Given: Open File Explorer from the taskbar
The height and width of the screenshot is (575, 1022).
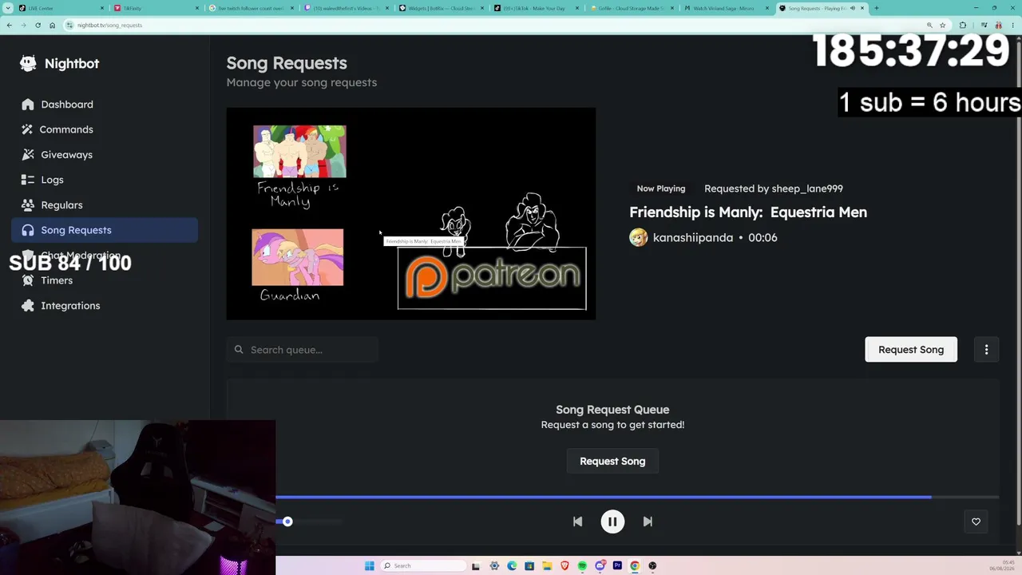Looking at the screenshot, I should (x=547, y=565).
